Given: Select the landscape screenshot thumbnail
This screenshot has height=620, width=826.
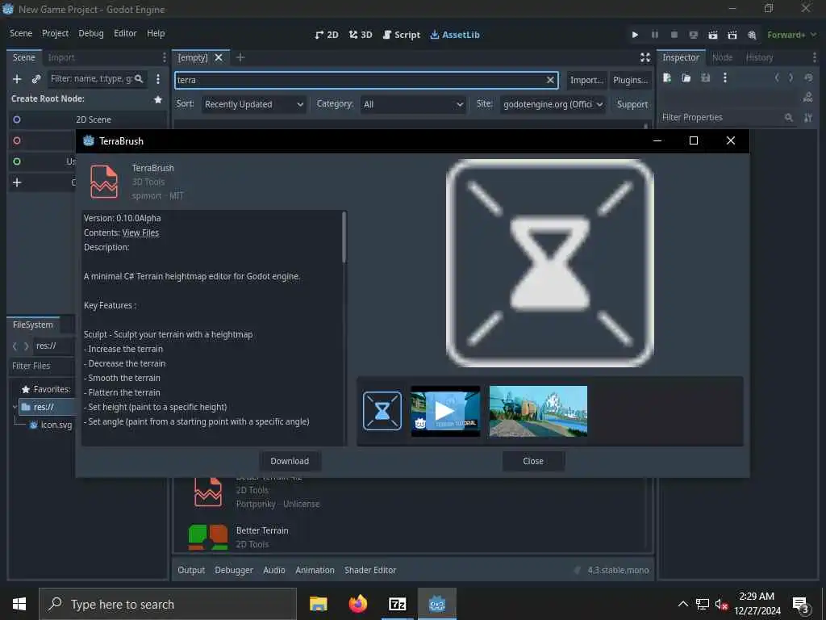Looking at the screenshot, I should 538,411.
